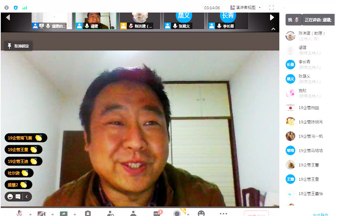This screenshot has height=216, width=337.
Task: Enter full screen with the expand icon
Action: 271,7
